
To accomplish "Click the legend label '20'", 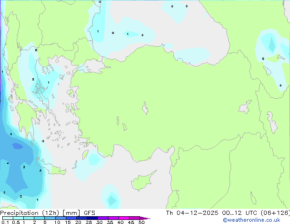I will point(78,222).
